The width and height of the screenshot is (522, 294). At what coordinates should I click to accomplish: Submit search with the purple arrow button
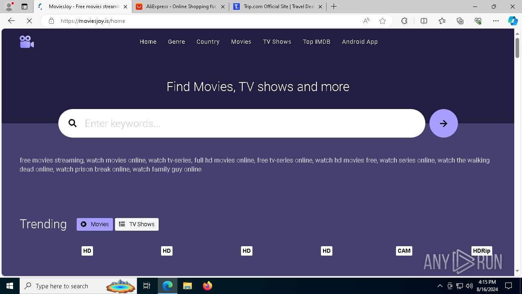click(444, 123)
